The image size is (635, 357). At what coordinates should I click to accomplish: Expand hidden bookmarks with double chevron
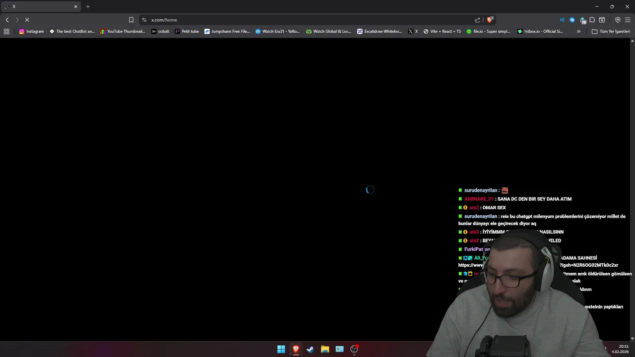(578, 31)
